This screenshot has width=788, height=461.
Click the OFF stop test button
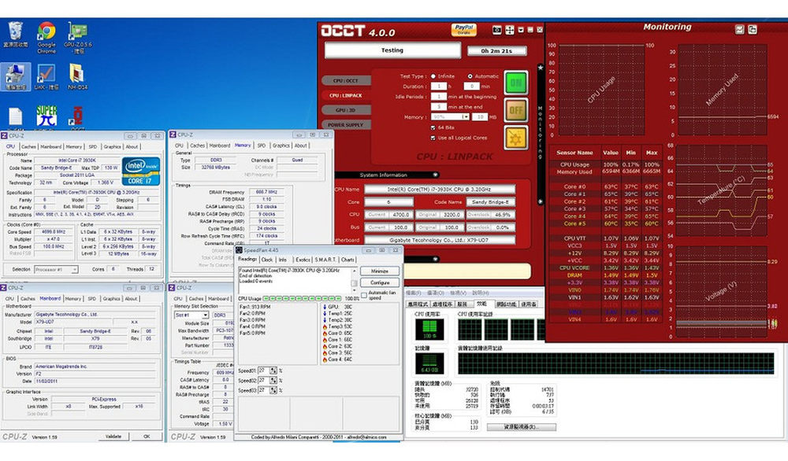pyautogui.click(x=516, y=110)
